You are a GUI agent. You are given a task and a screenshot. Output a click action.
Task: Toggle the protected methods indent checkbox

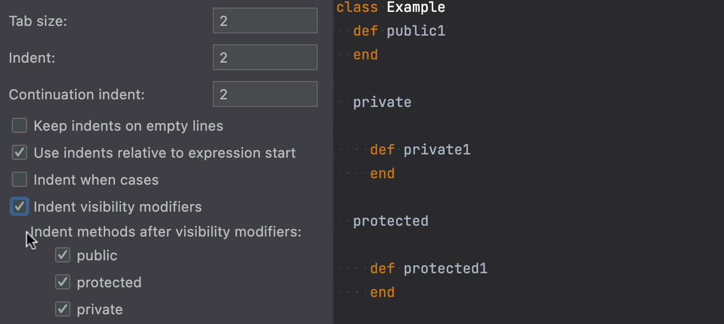(x=63, y=282)
